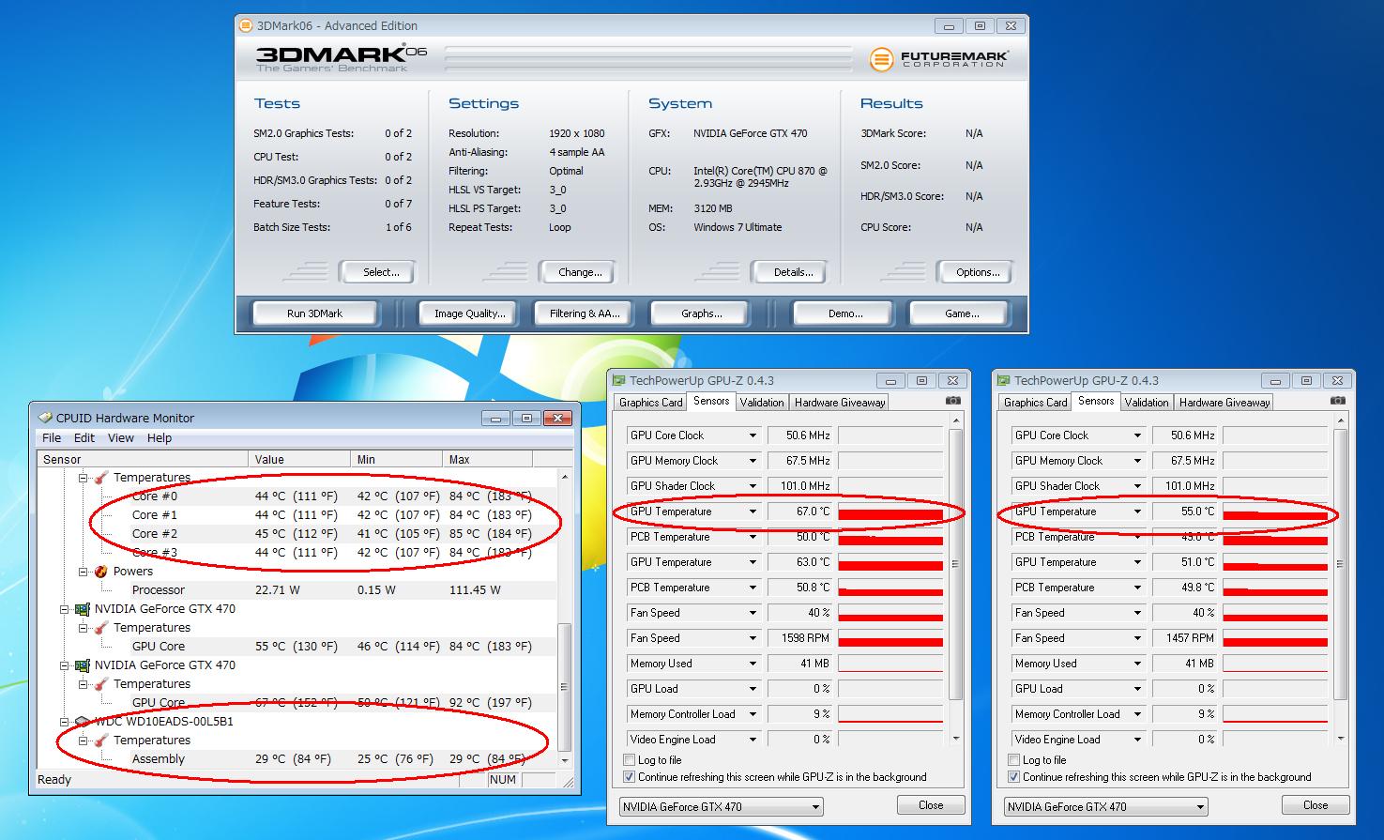Open the 1457 RPM Fan Speed sensor dropdown
The height and width of the screenshot is (840, 1384).
pyautogui.click(x=1137, y=638)
